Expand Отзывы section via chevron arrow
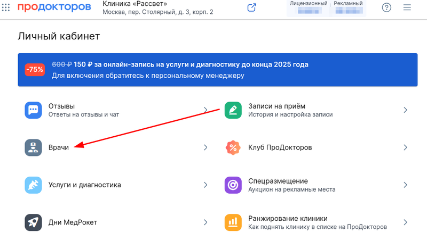 tap(205, 110)
